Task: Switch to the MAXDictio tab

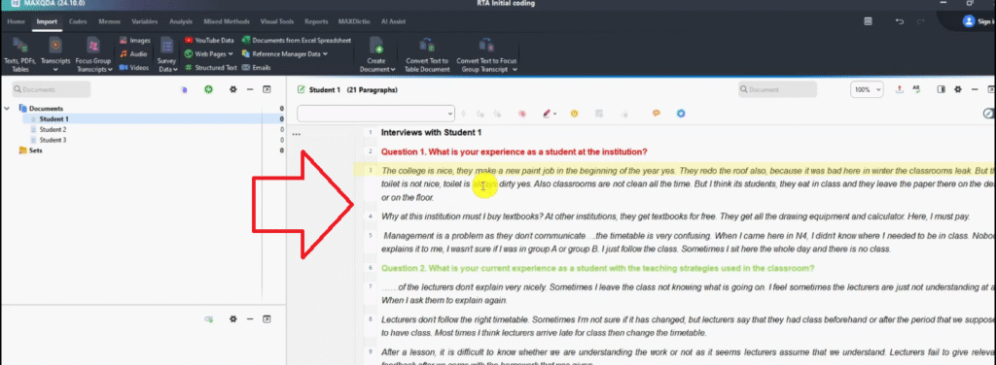Action: point(355,21)
